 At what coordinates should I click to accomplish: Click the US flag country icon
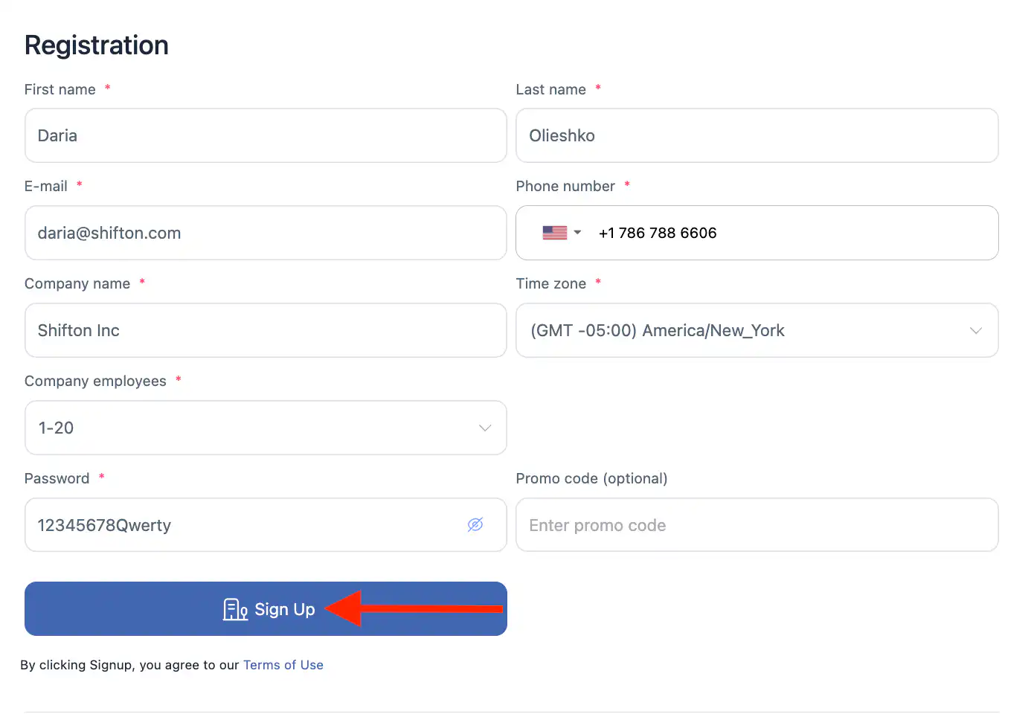click(x=554, y=233)
